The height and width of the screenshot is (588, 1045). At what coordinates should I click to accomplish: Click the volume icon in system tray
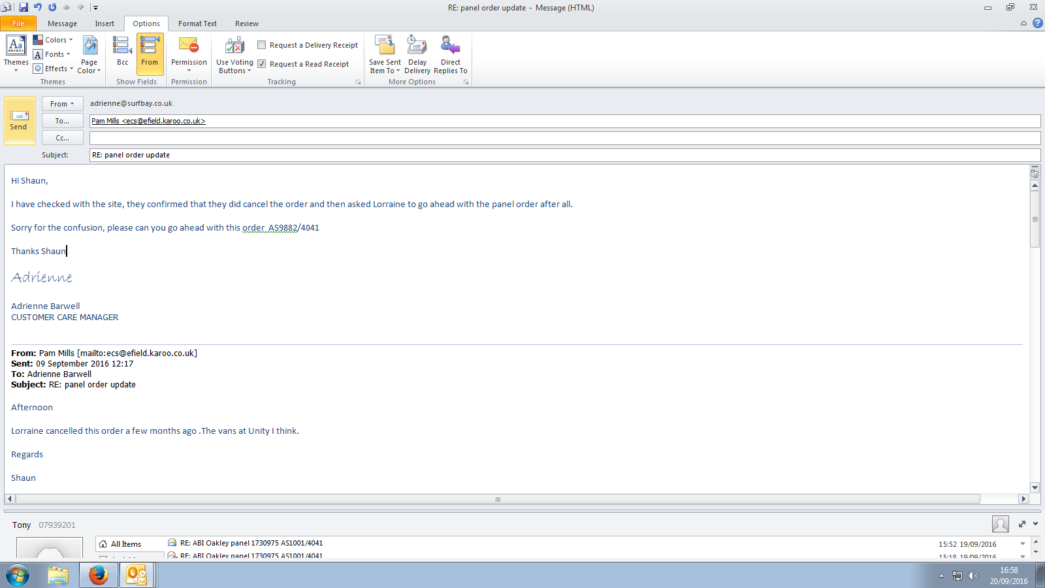tap(973, 576)
